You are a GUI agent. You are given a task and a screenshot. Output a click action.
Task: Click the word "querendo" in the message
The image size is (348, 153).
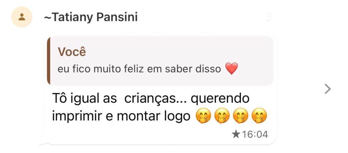click(220, 99)
